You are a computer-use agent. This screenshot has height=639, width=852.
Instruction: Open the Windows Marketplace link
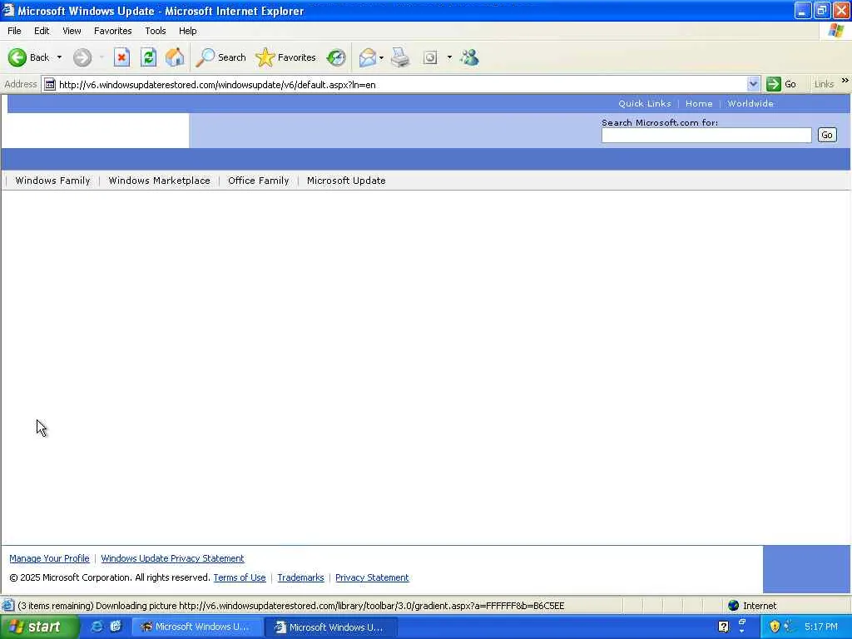(x=159, y=181)
